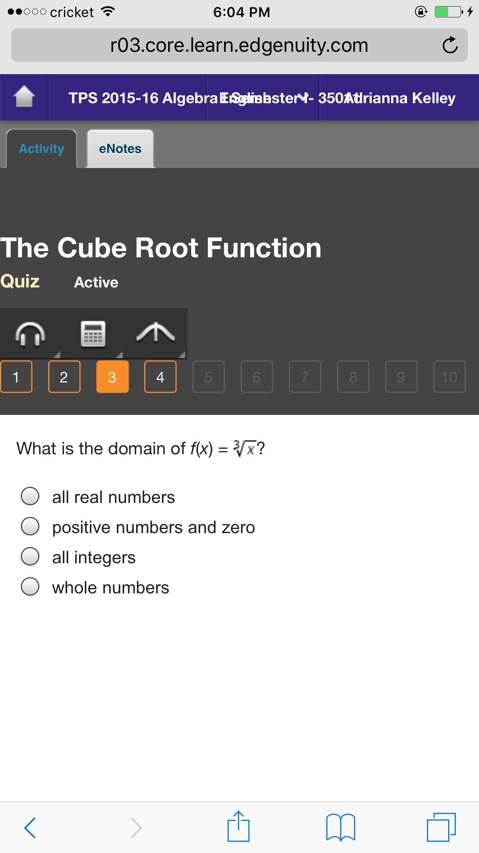Viewport: 479px width, 853px height.
Task: Open the Safari tabs overview icon
Action: 441,827
